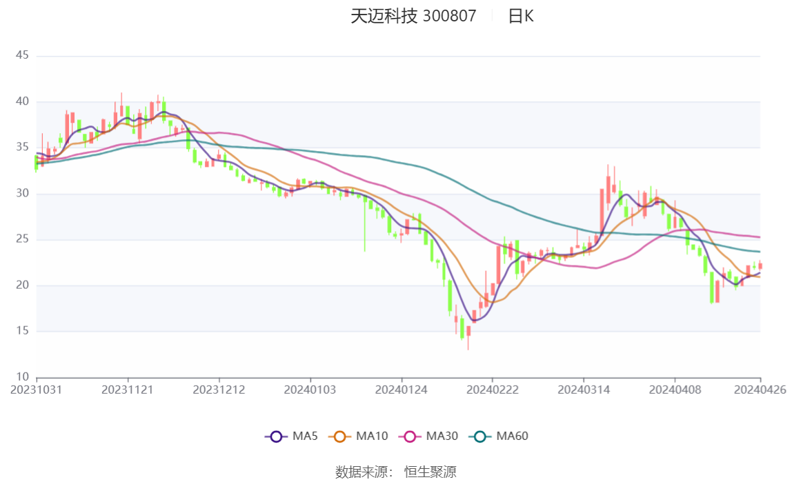Click the x-axis date 20240124
This screenshot has width=792, height=482.
tap(401, 390)
